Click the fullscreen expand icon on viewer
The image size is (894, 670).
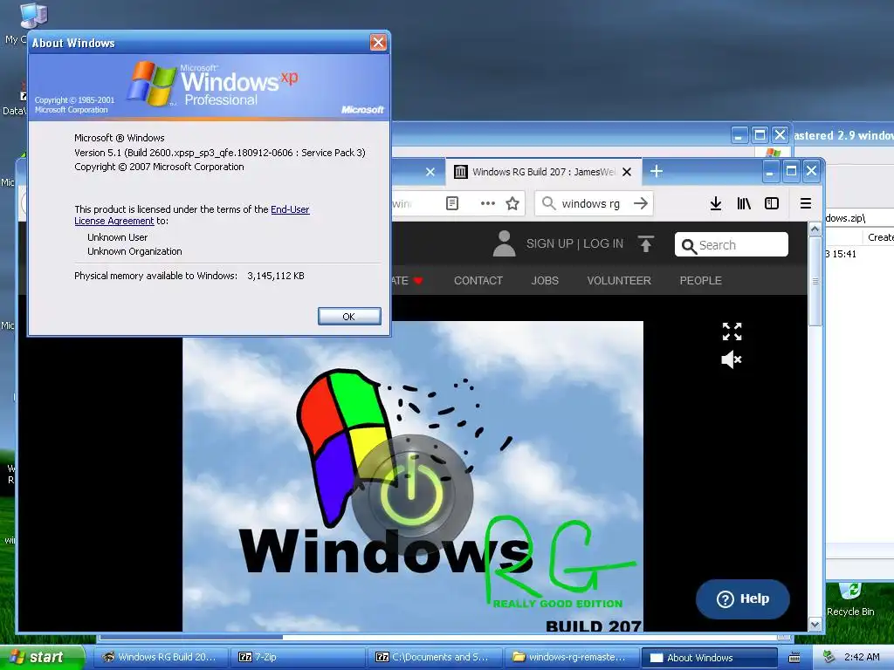click(x=732, y=331)
